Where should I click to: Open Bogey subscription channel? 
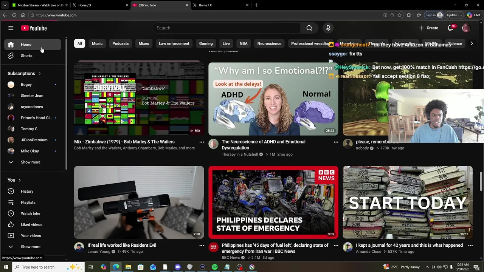point(33,85)
